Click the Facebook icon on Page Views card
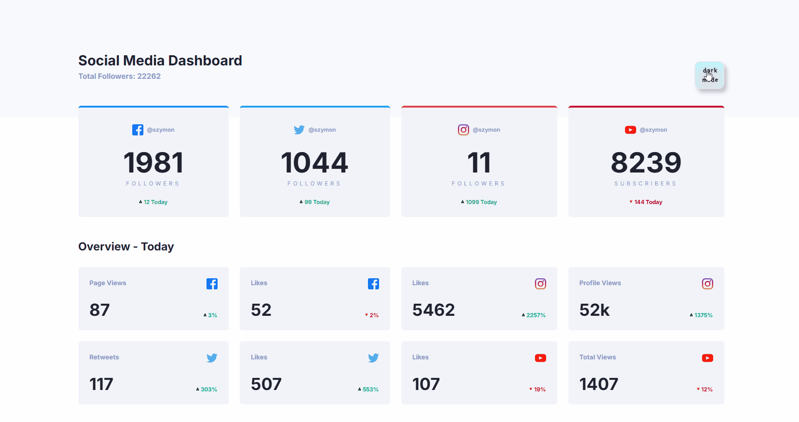The height and width of the screenshot is (422, 799). 212,284
